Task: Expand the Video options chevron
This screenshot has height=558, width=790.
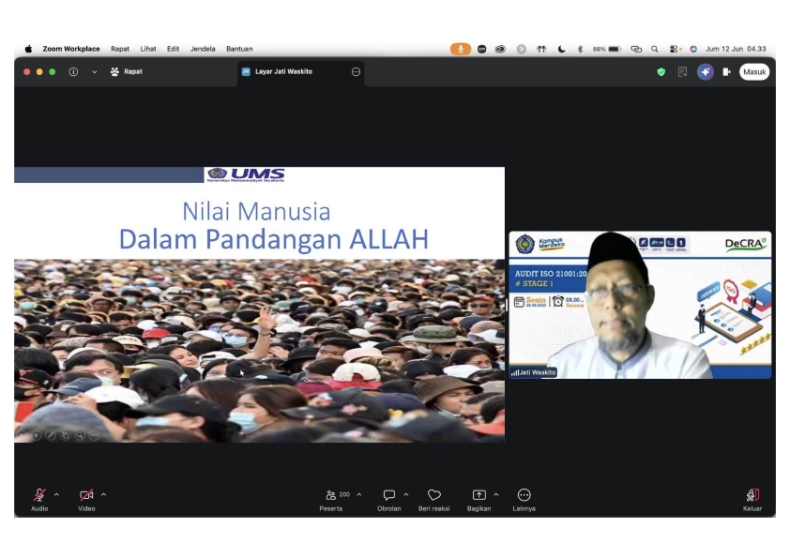Action: (104, 494)
